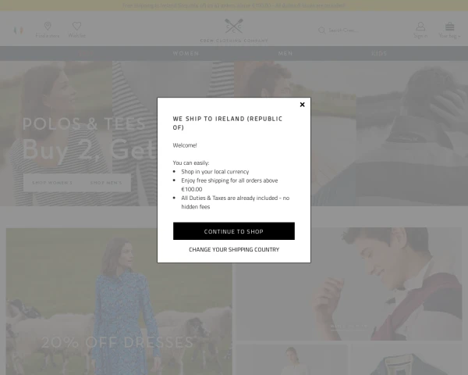468x375 pixels.
Task: Expand the Your bag dropdown arrow
Action: click(x=459, y=36)
